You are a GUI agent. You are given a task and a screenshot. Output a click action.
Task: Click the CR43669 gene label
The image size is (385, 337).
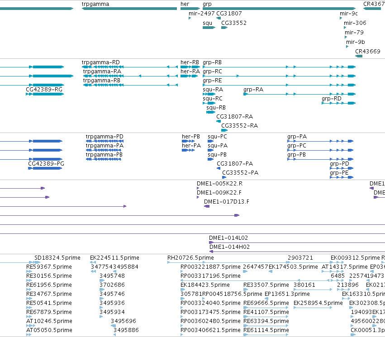point(367,52)
